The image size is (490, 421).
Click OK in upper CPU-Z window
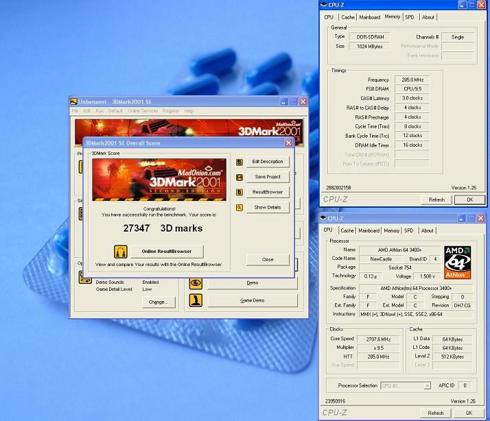pos(469,200)
